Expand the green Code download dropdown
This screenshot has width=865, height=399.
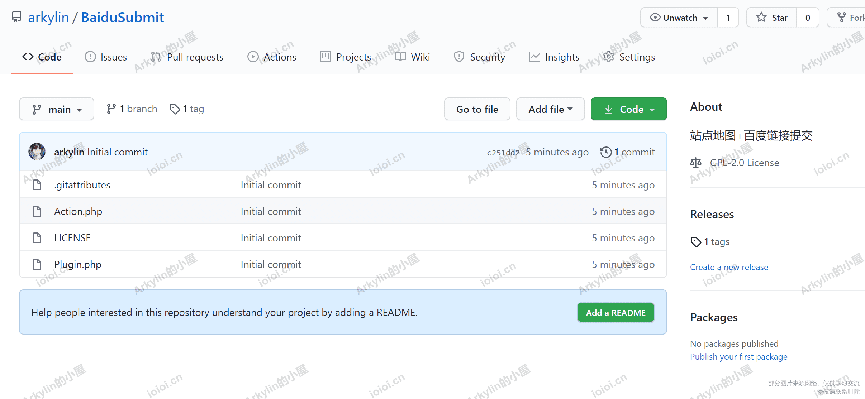click(629, 109)
